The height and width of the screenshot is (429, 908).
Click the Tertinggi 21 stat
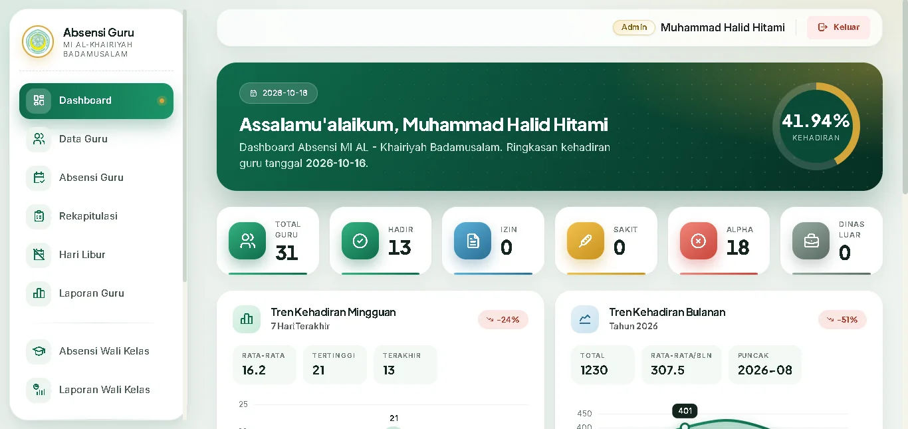tap(334, 364)
